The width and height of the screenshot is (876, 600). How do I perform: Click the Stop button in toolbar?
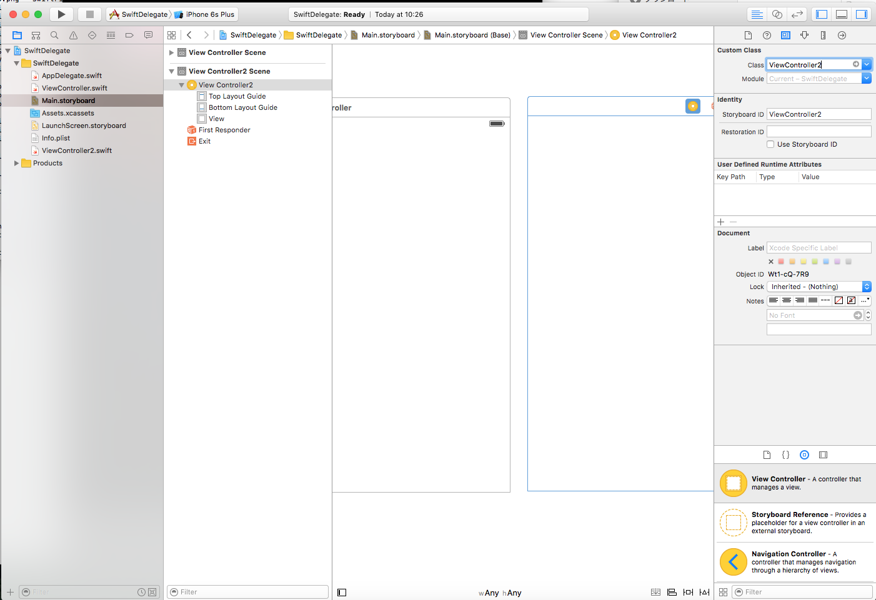tap(89, 14)
